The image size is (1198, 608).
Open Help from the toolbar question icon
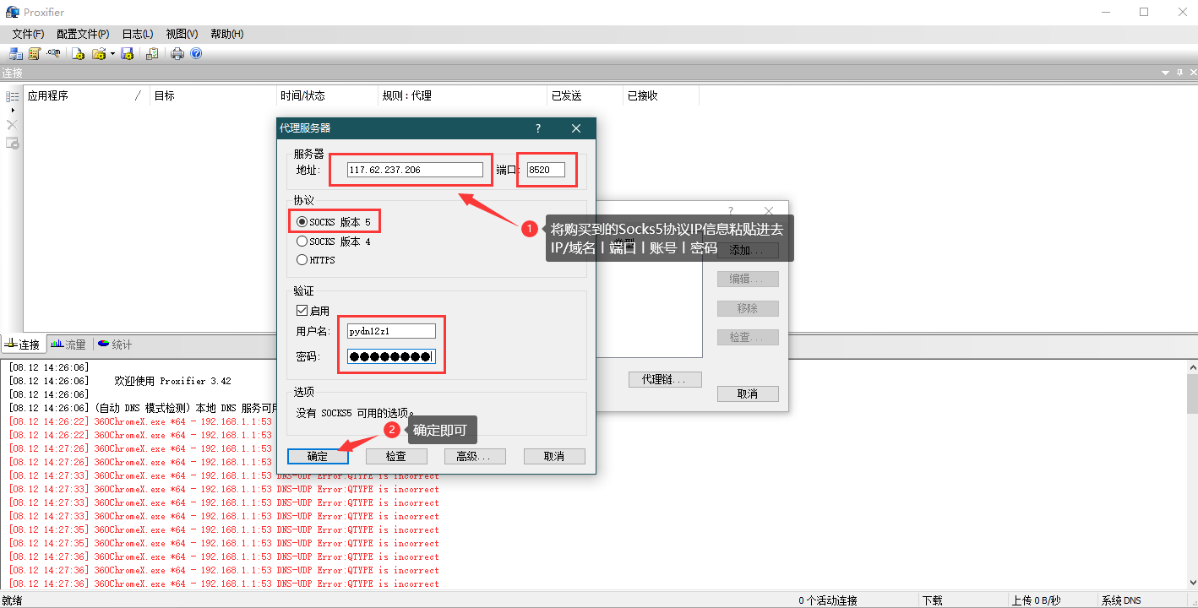tap(196, 53)
